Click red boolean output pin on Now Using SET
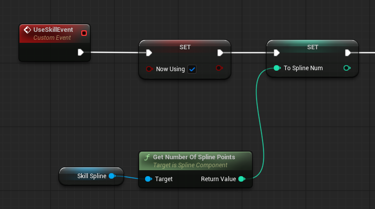Viewport: 375px width, 209px height. (219, 68)
